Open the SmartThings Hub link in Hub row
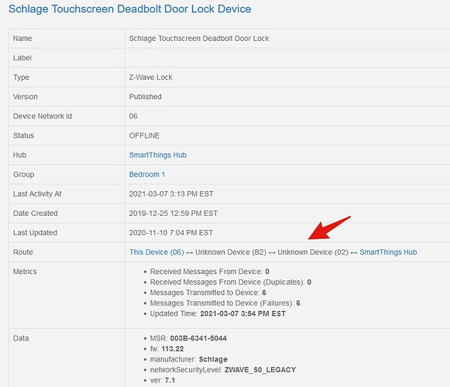 click(157, 156)
